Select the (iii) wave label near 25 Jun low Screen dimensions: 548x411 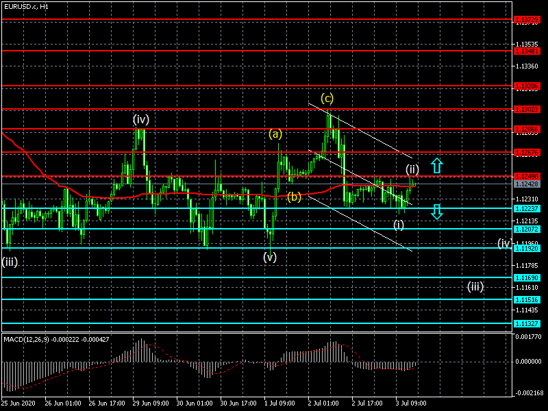coord(10,262)
